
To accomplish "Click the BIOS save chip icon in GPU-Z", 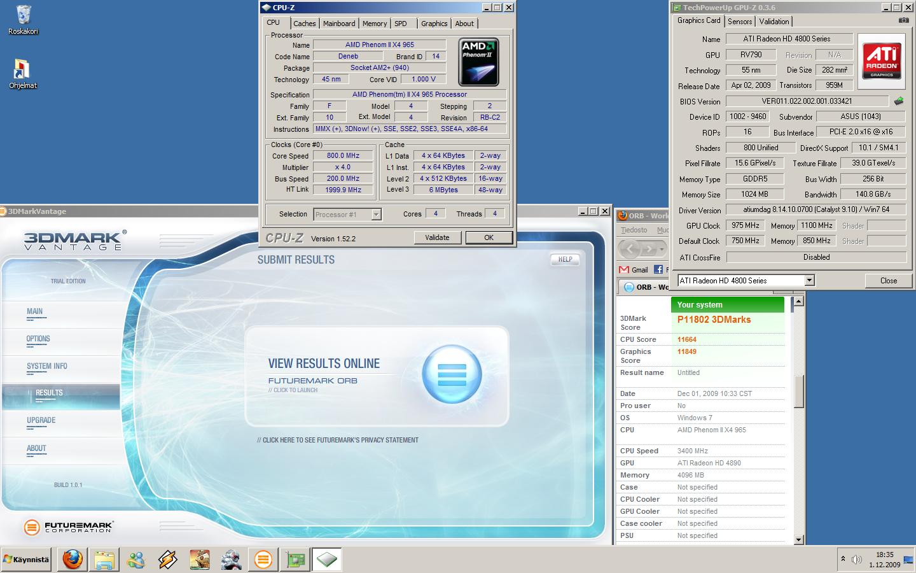I will [899, 101].
